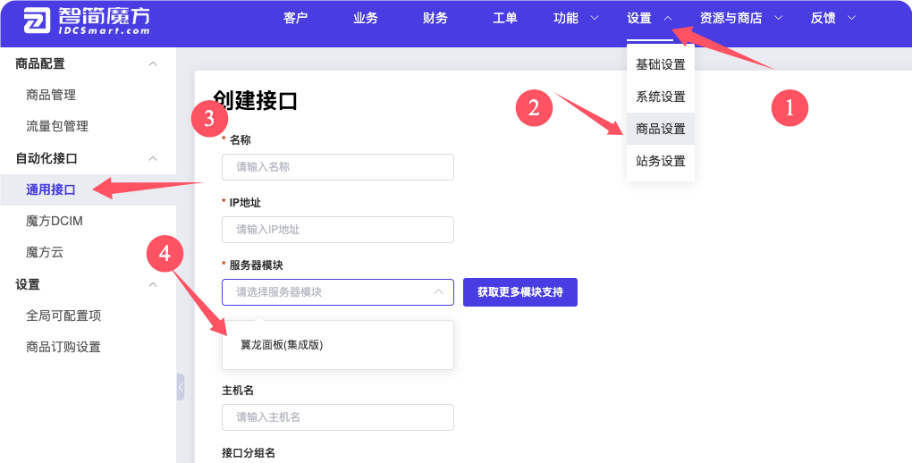Click the 名称 input field
The height and width of the screenshot is (463, 912).
coord(337,167)
